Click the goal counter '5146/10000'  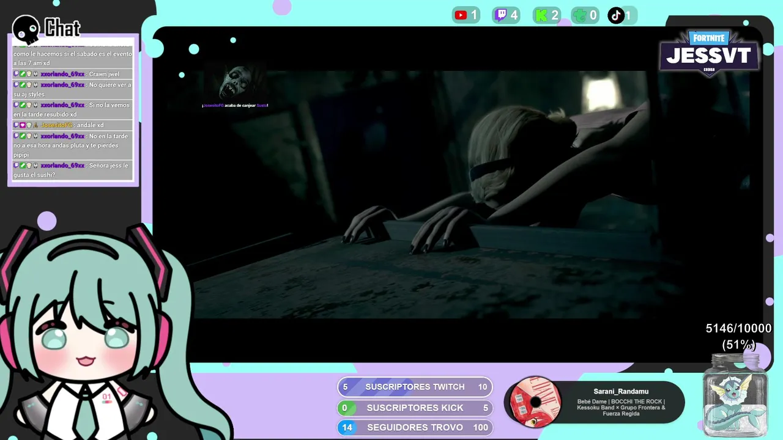click(738, 329)
